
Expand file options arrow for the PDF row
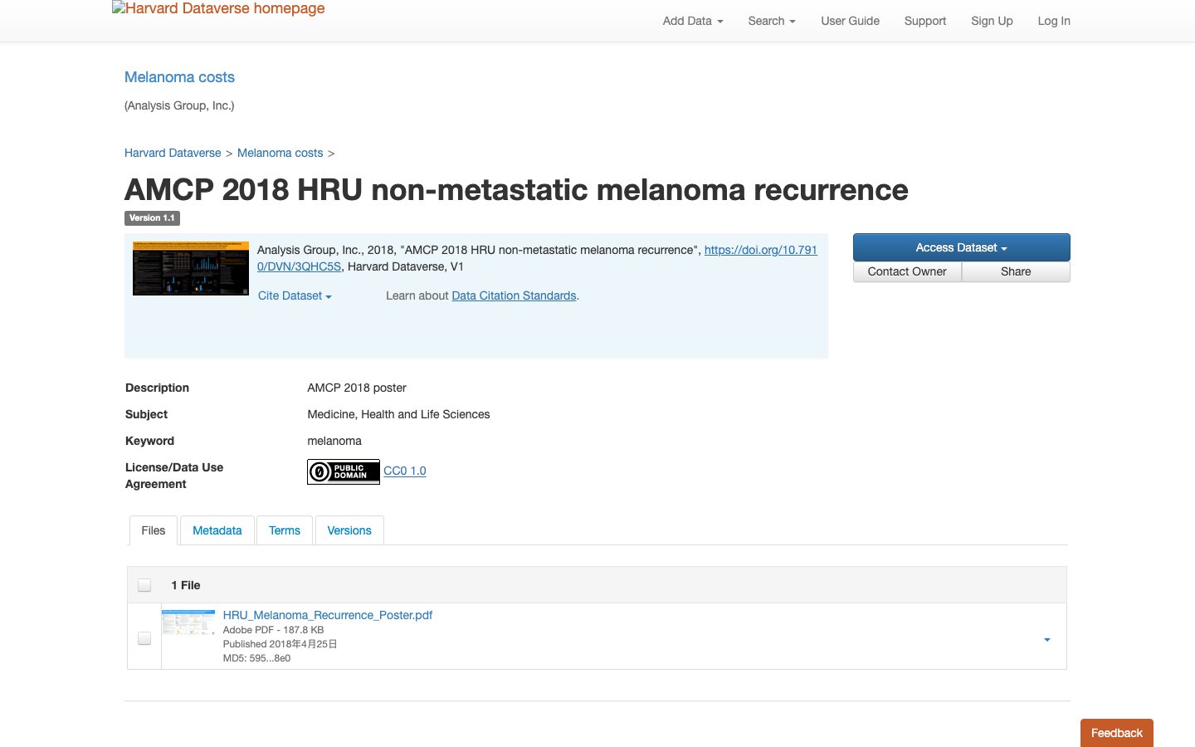pos(1047,639)
